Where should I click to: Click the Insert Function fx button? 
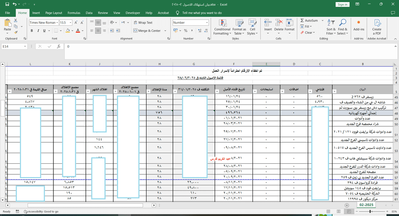(x=58, y=46)
